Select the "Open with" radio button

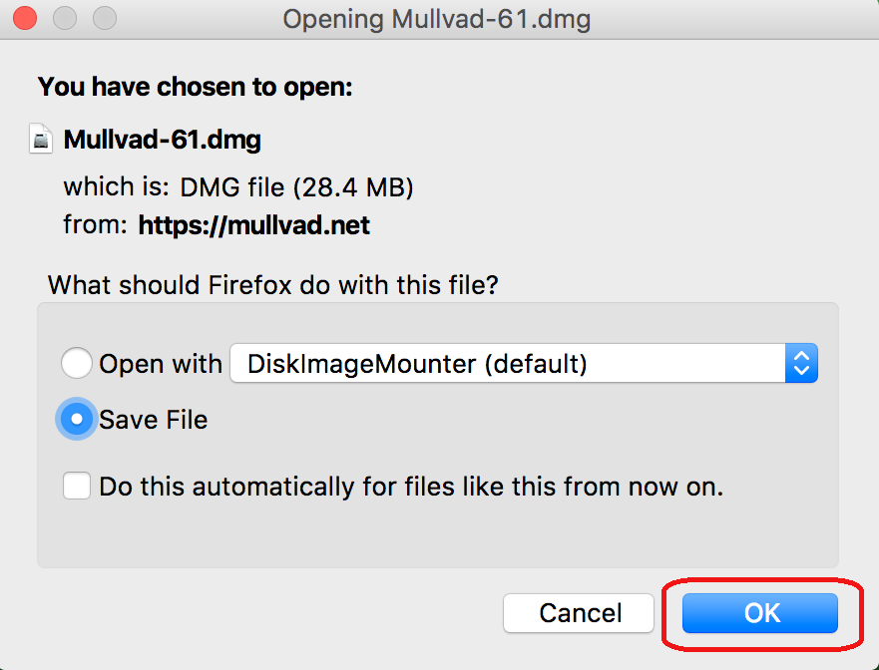point(77,364)
